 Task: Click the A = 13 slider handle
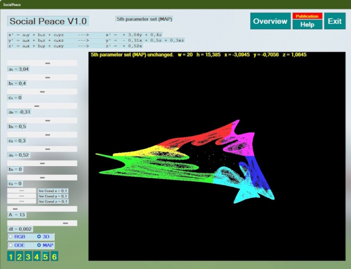pos(15,209)
